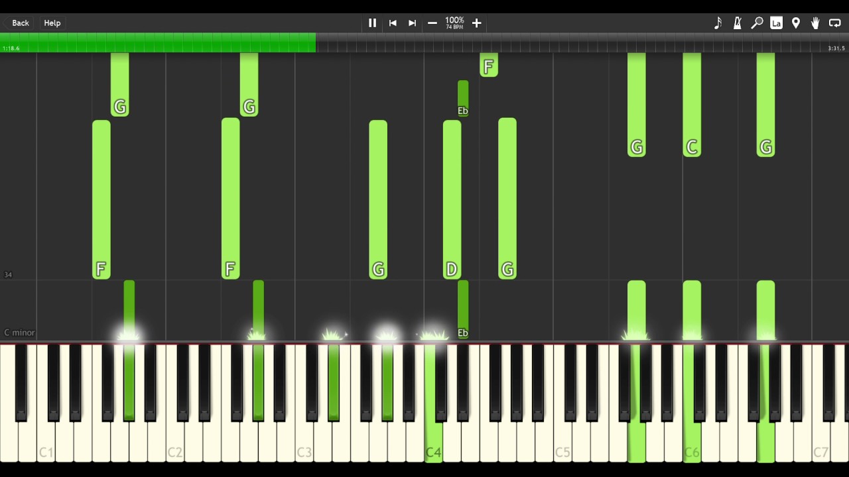The width and height of the screenshot is (849, 477).
Task: Click the falling C note bar
Action: click(x=692, y=105)
